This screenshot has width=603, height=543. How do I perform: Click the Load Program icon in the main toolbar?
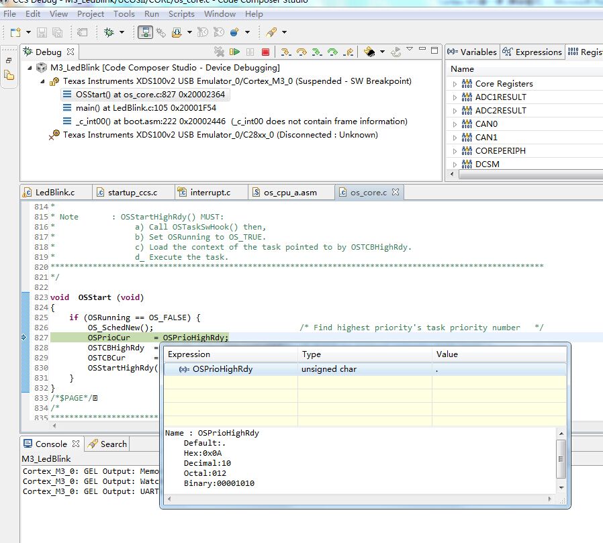pos(177,32)
